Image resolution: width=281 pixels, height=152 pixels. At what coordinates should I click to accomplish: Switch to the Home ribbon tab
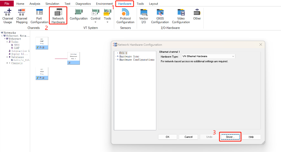click(x=20, y=4)
